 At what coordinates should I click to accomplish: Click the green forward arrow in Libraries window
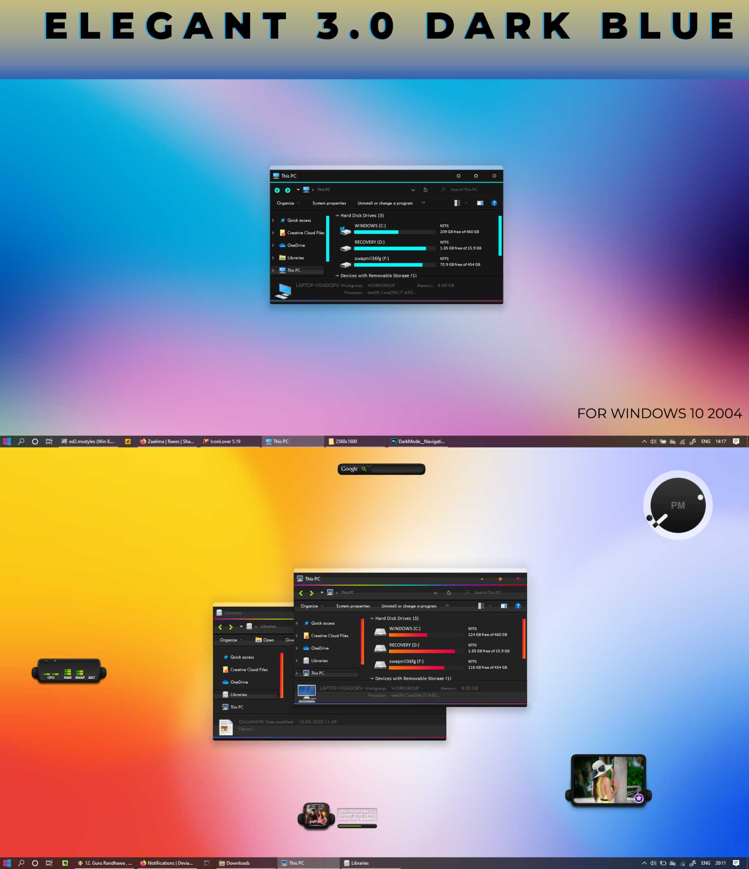(231, 627)
